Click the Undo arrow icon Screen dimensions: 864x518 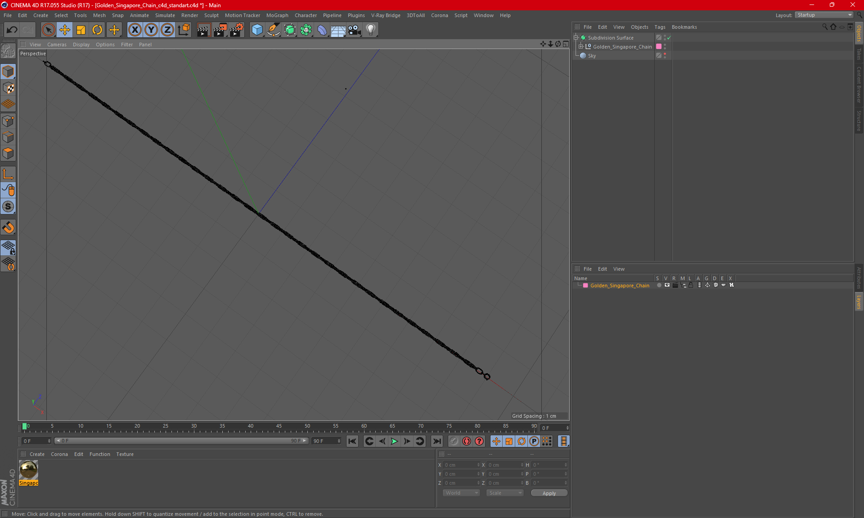coord(12,30)
